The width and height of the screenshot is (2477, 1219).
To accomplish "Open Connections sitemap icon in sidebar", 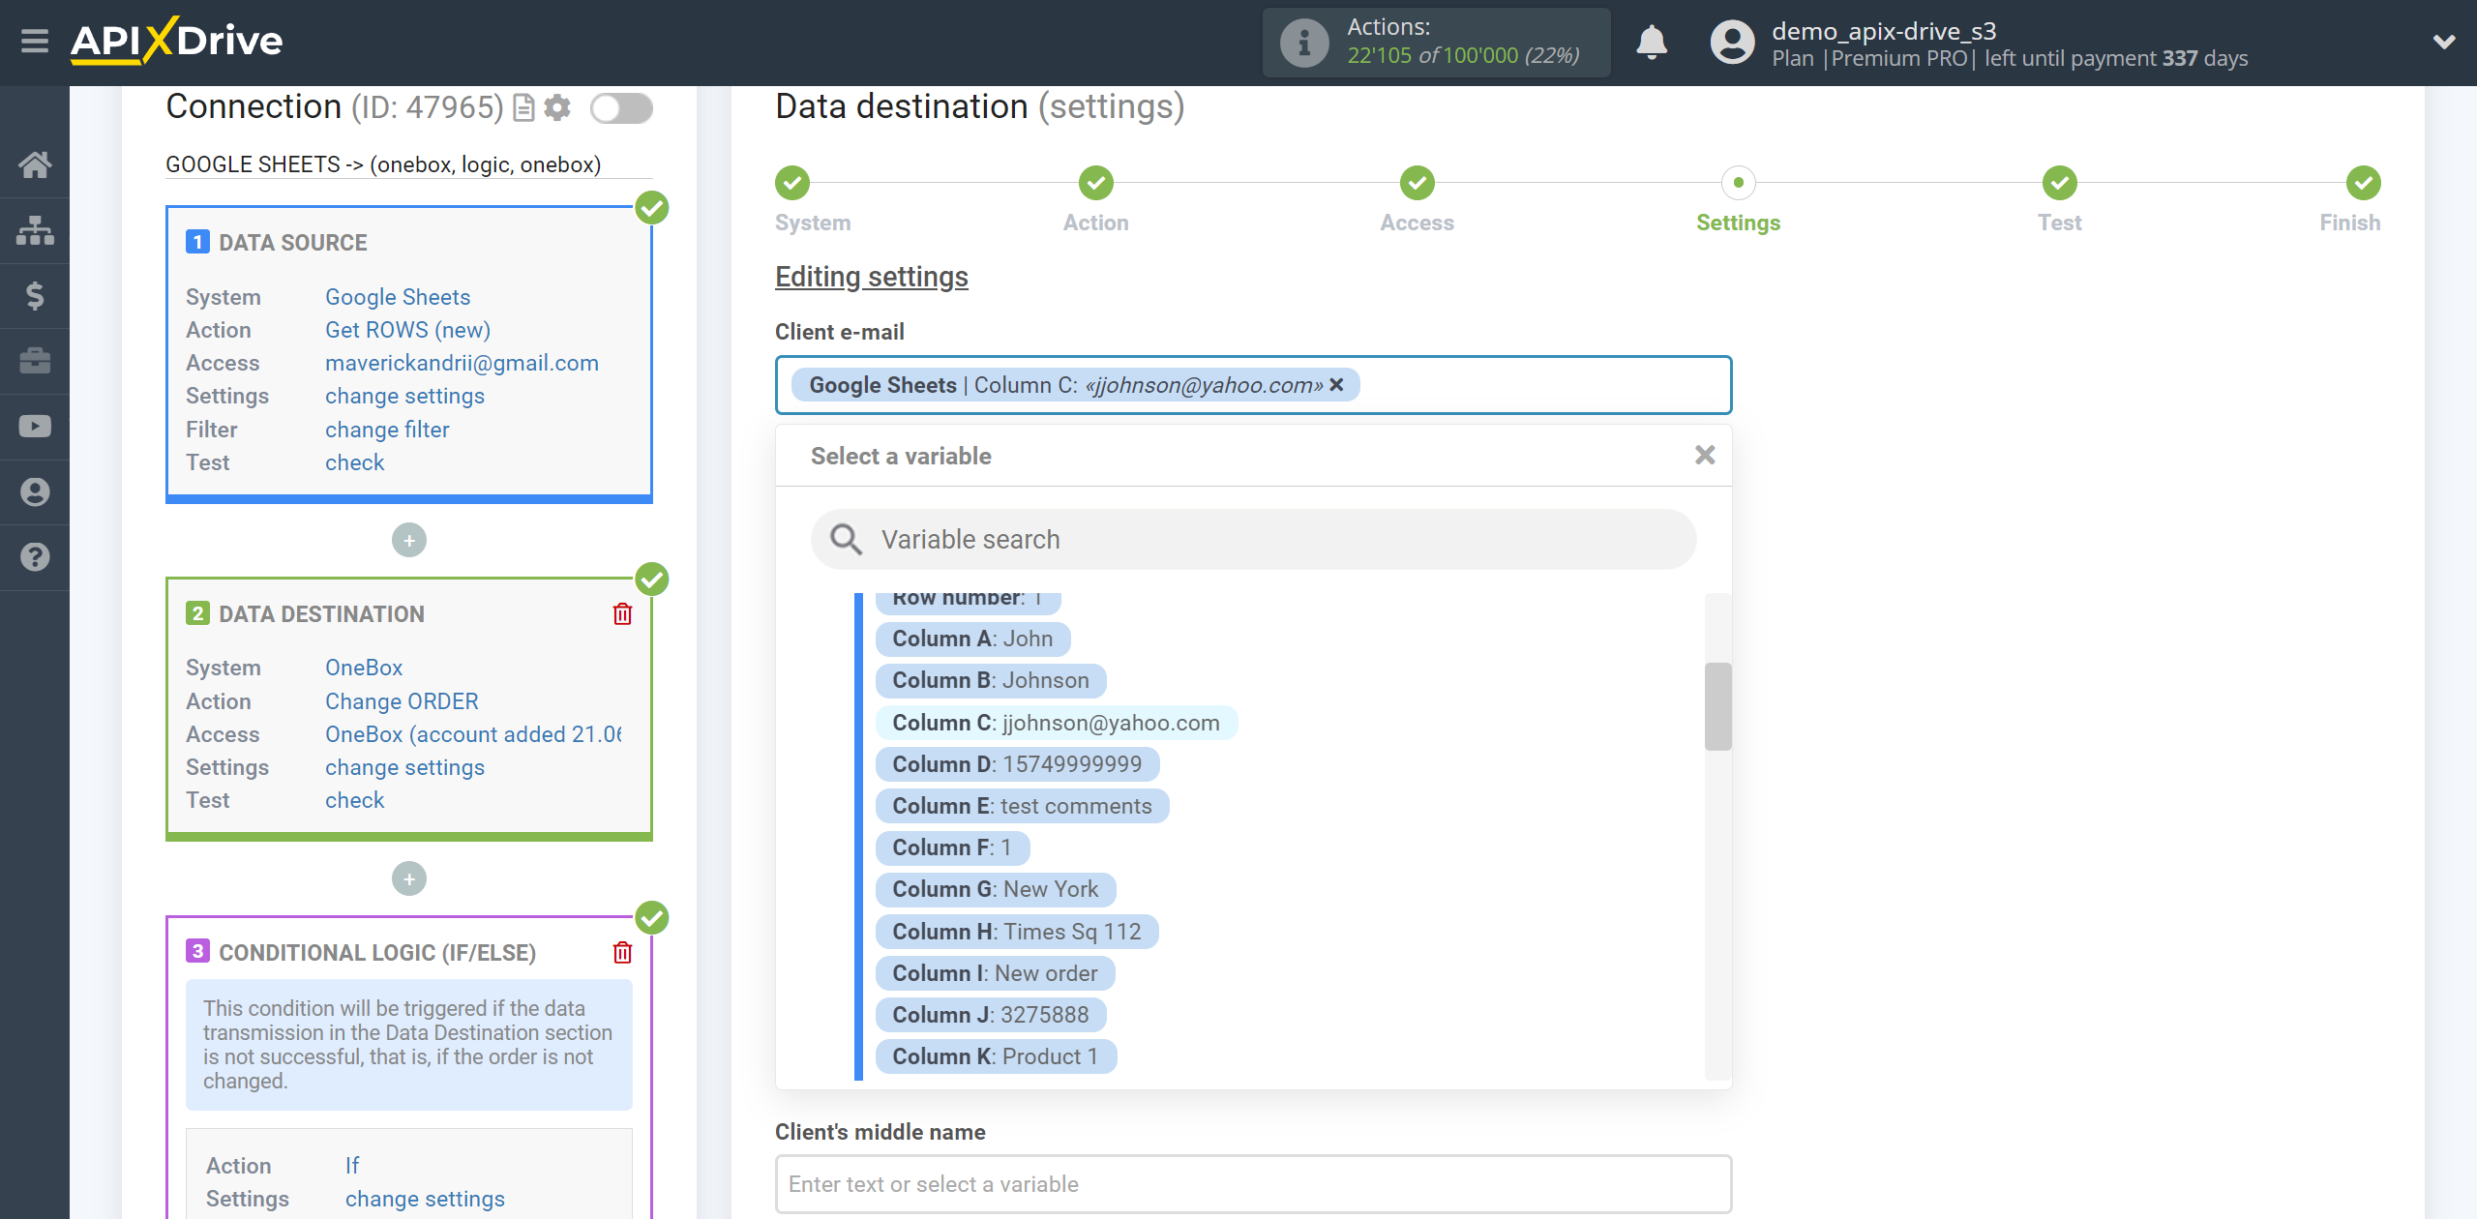I will coord(35,230).
